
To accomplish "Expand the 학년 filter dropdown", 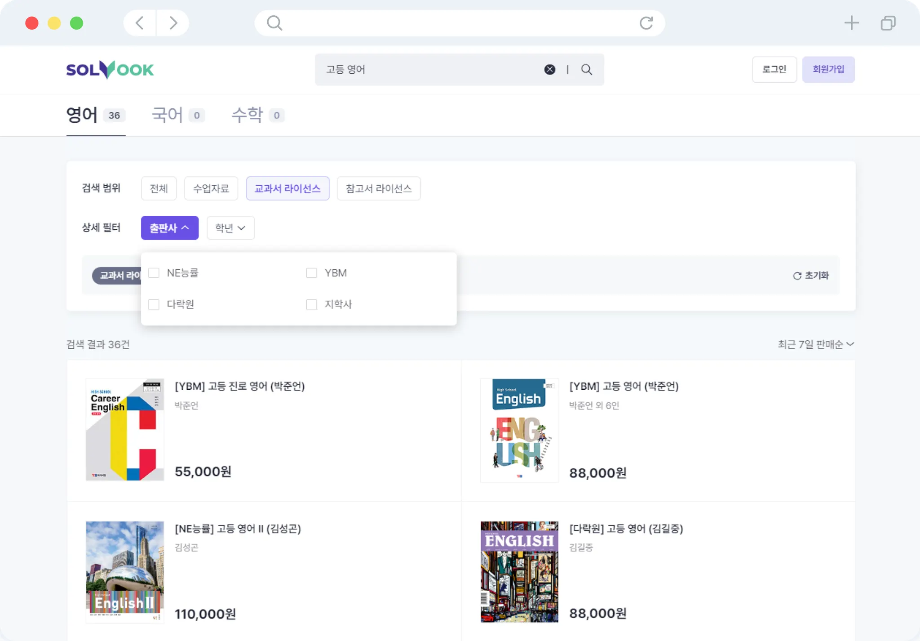I will (x=230, y=228).
